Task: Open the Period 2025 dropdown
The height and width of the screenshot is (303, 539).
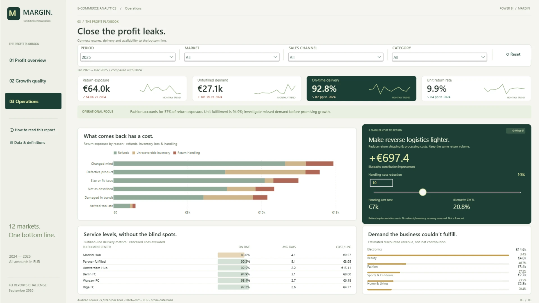Action: click(128, 57)
